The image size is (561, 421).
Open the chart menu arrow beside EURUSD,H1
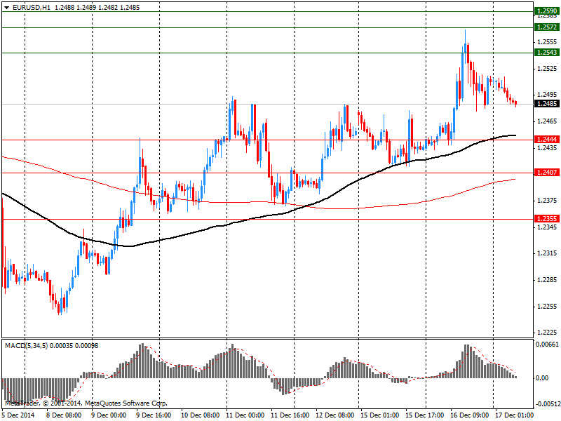6,8
